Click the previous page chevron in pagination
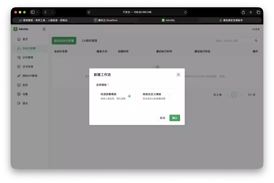This screenshot has height=183, width=274. pyautogui.click(x=228, y=94)
